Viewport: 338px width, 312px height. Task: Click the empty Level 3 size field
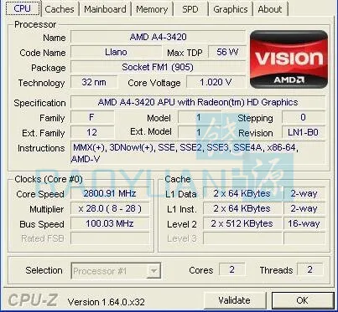242,238
